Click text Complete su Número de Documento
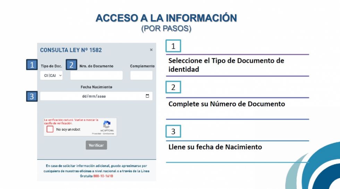This screenshot has width=340, height=189. (227, 104)
